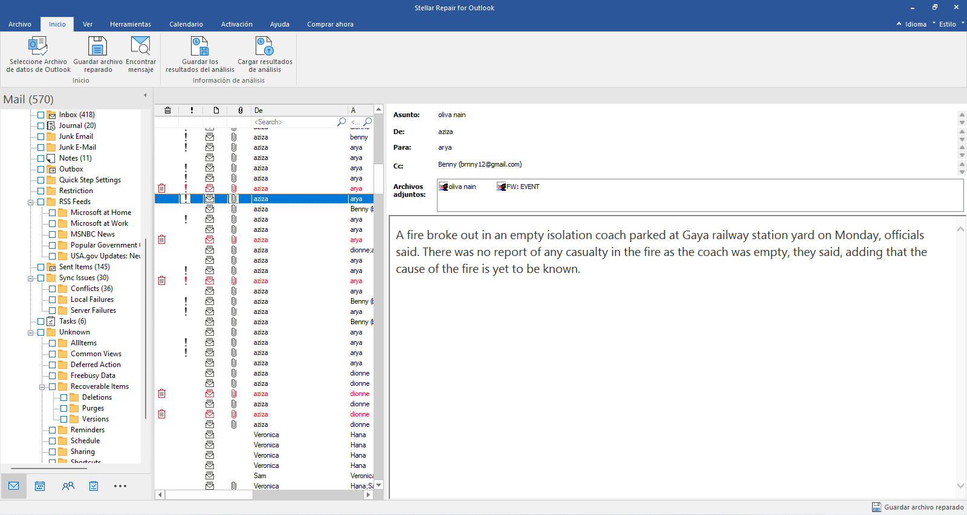The height and width of the screenshot is (515, 967).
Task: Open the Idioma dropdown
Action: click(x=919, y=24)
